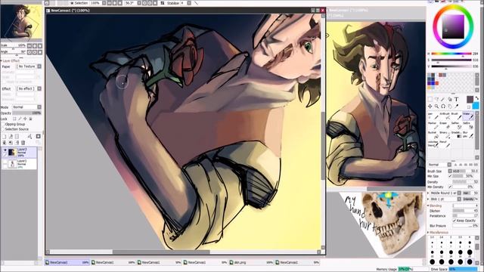Open the layer blending Mode dropdown
Screen dimensions: 484x272
[x=39, y=107]
